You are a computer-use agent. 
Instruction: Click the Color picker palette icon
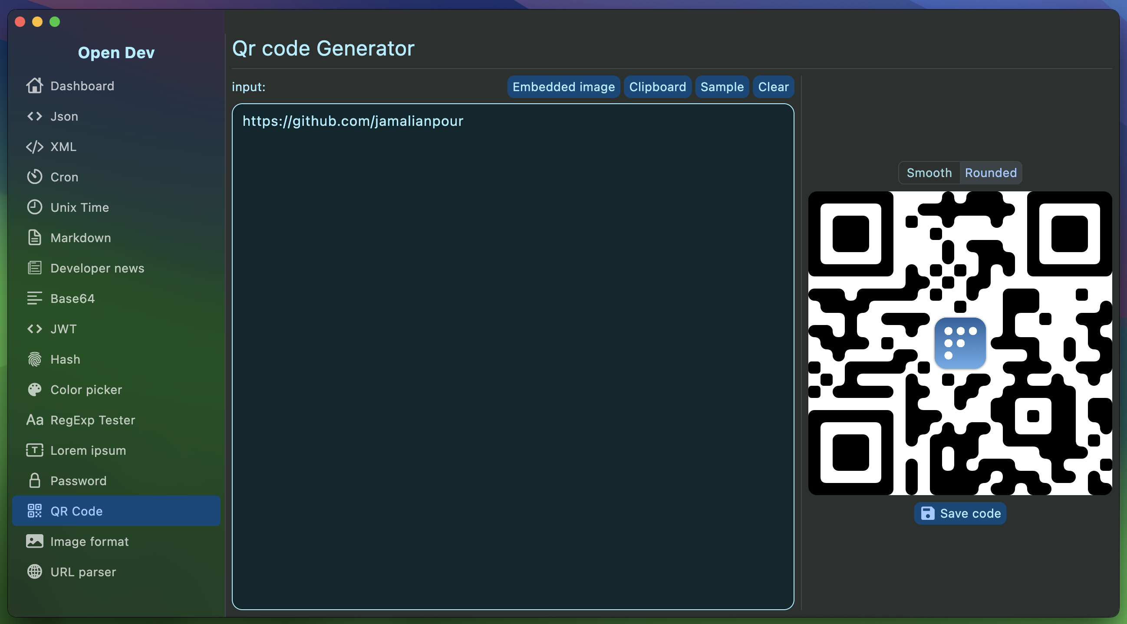pos(35,389)
